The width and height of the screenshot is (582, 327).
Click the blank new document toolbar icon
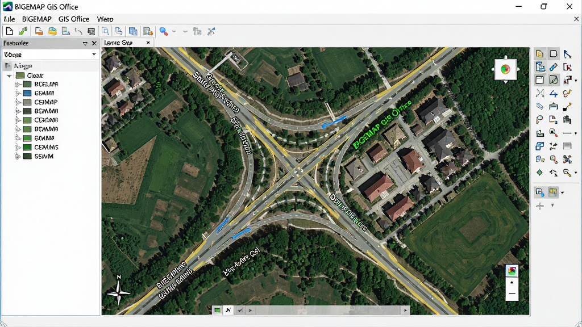click(10, 32)
